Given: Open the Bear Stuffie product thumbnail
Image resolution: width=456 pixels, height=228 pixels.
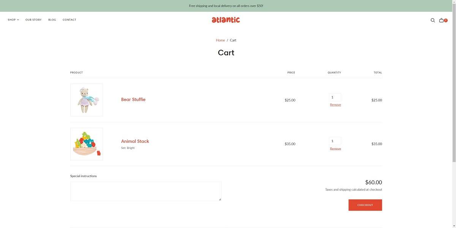Looking at the screenshot, I should [x=86, y=100].
